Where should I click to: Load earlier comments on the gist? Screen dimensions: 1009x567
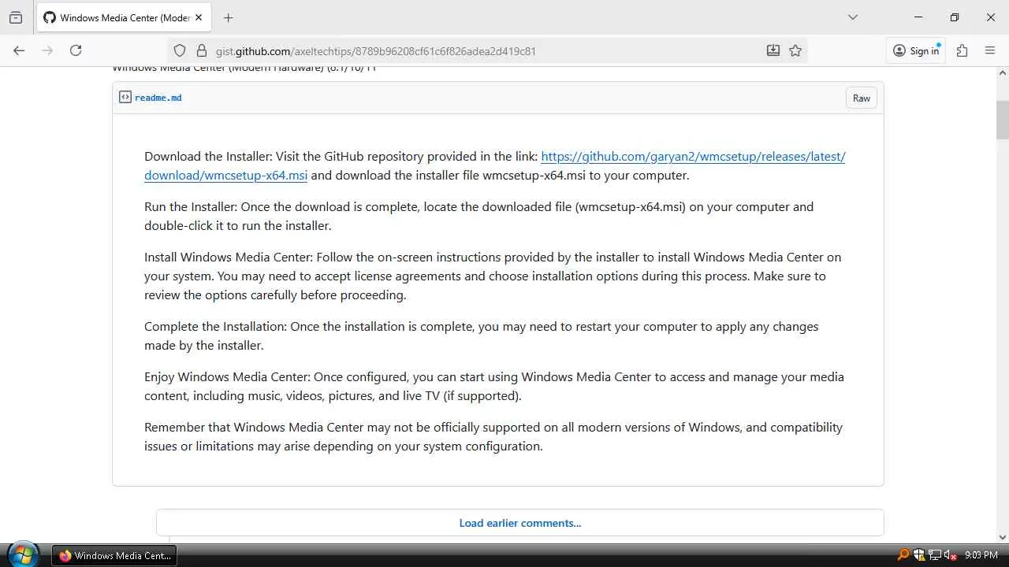click(520, 523)
